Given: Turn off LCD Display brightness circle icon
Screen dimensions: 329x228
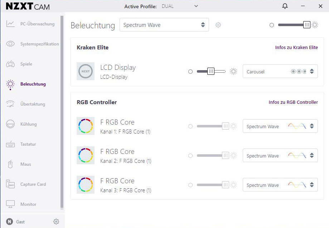Looking at the screenshot, I should [190, 72].
